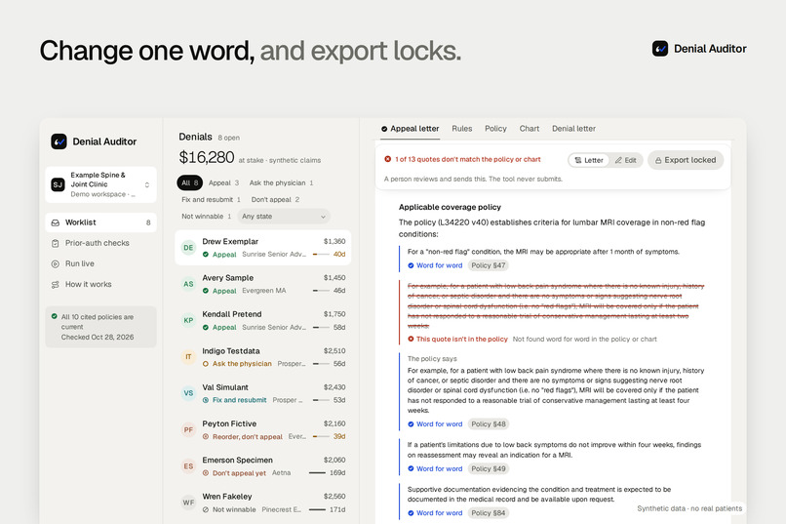This screenshot has width=786, height=524.
Task: Open Kendall Pretend denial claim
Action: 262,320
